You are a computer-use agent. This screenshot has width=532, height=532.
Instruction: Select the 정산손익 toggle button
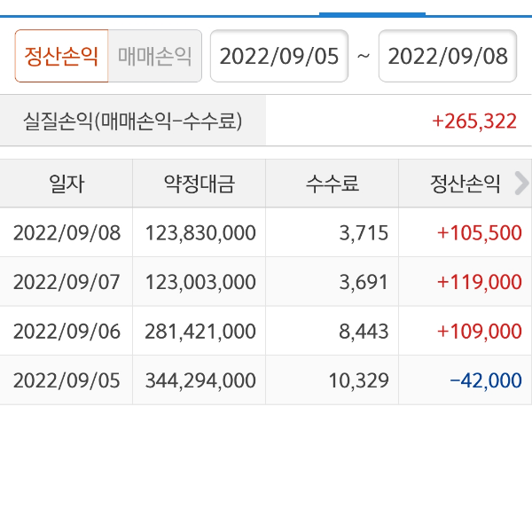pos(61,57)
